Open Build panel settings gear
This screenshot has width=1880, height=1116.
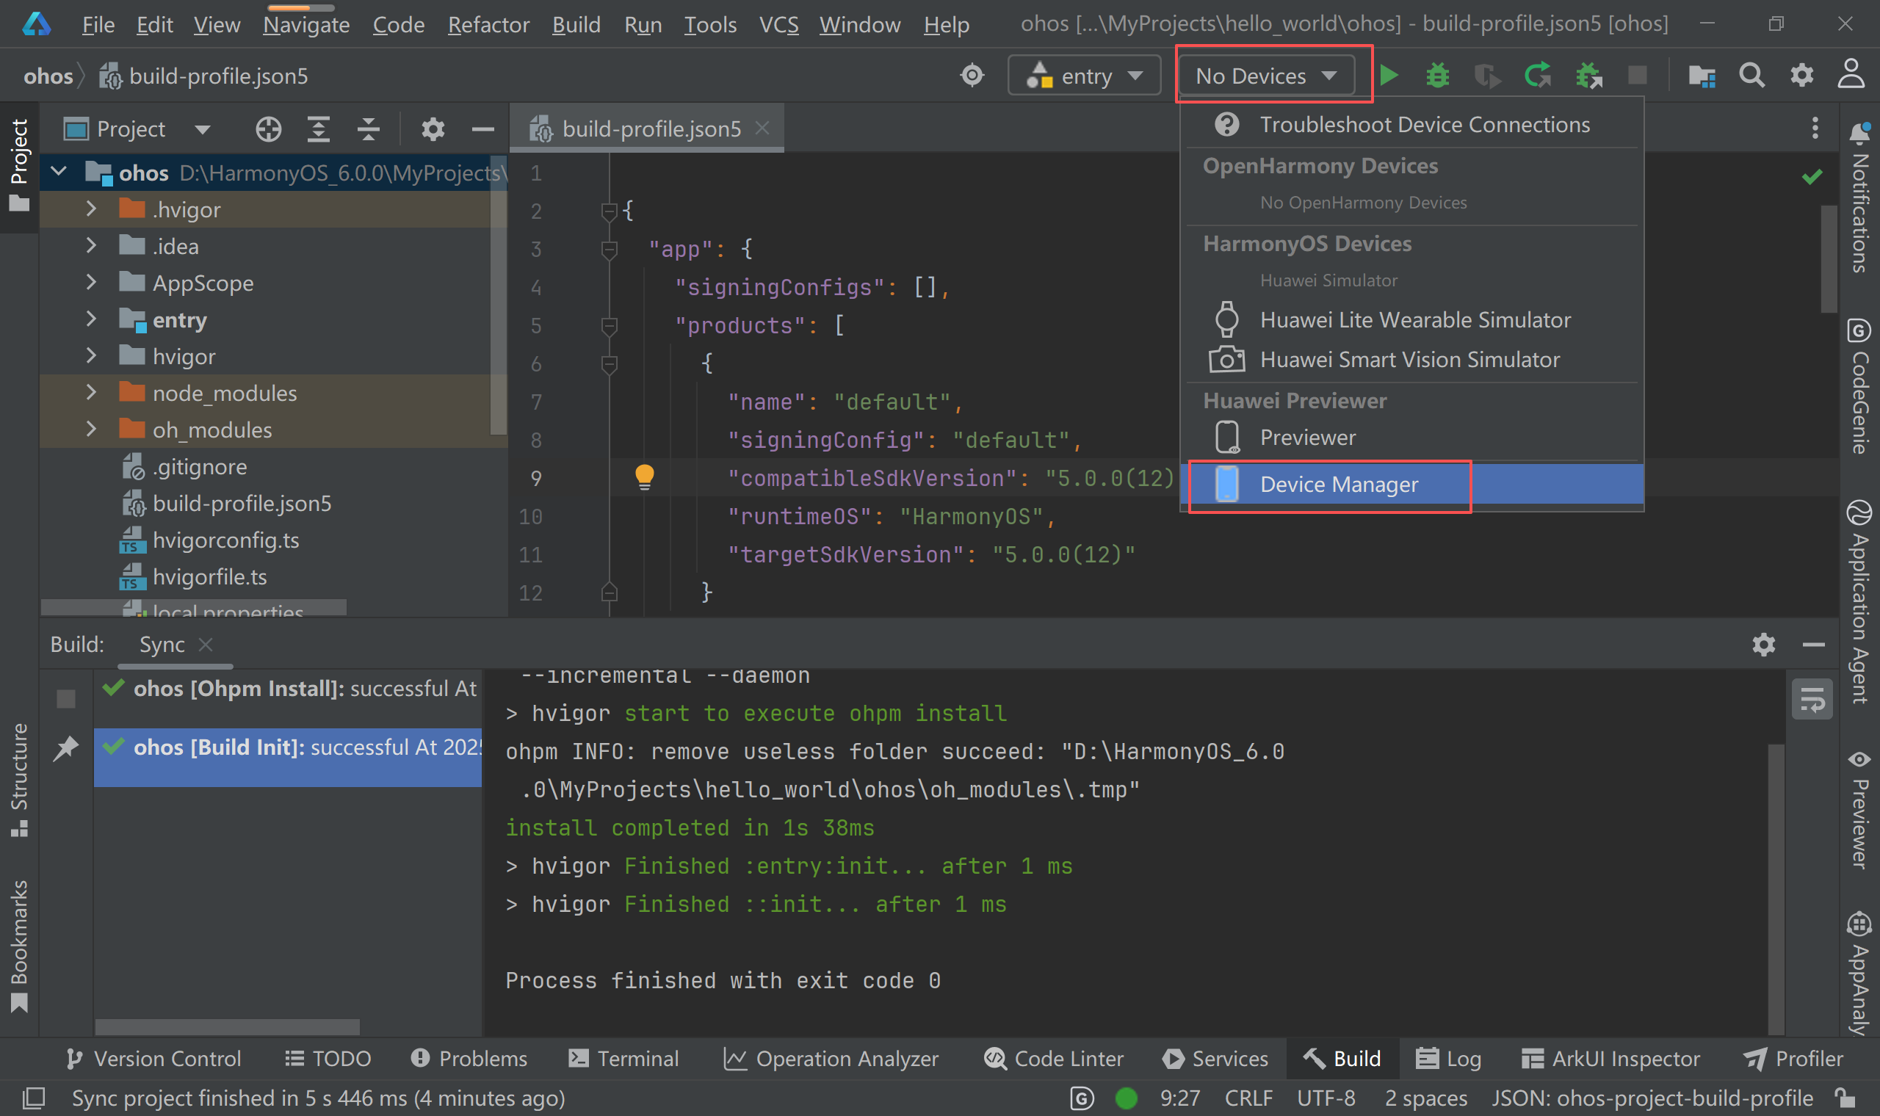tap(1762, 645)
